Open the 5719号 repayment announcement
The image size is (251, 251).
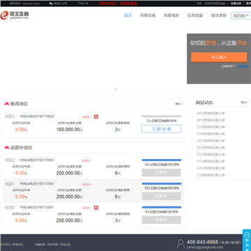[211, 161]
